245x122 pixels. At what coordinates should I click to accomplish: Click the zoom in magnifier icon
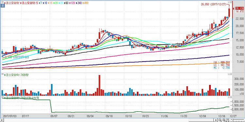[x=224, y=120]
